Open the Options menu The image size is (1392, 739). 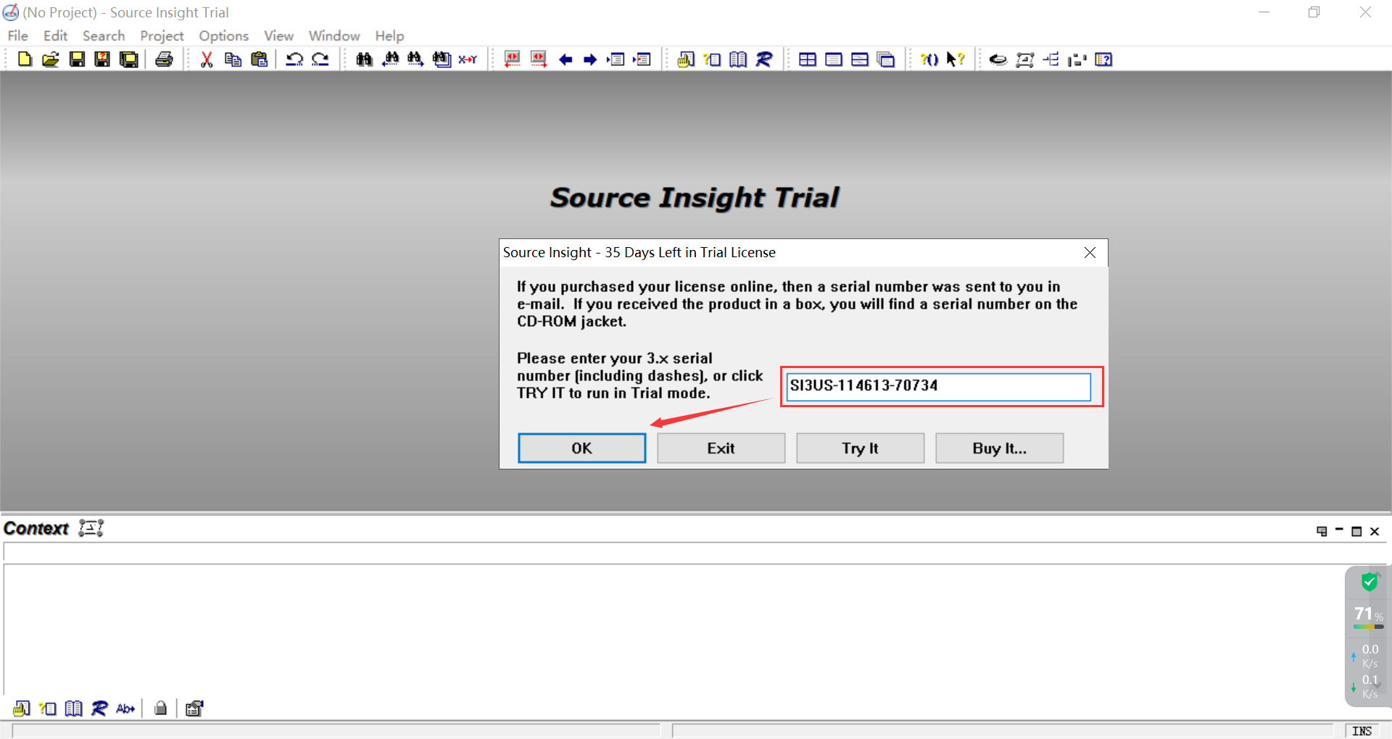(223, 36)
